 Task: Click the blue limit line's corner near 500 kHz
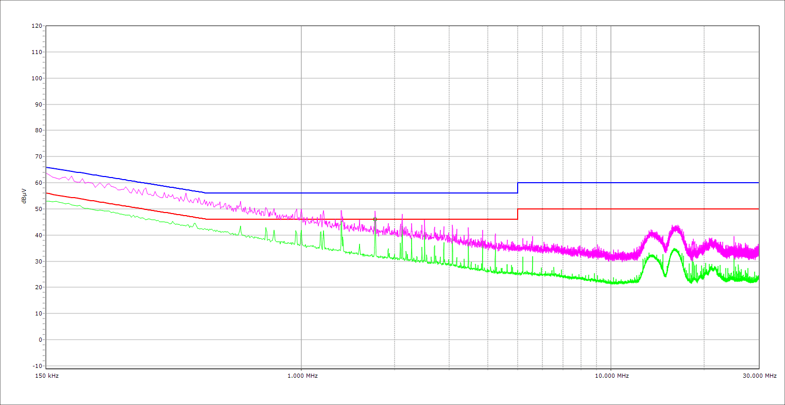(206, 193)
